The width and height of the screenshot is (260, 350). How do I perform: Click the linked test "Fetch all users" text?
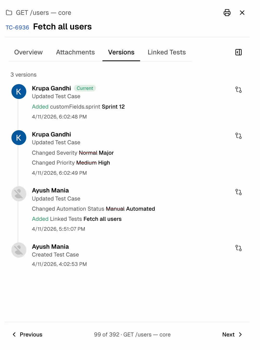pyautogui.click(x=102, y=219)
